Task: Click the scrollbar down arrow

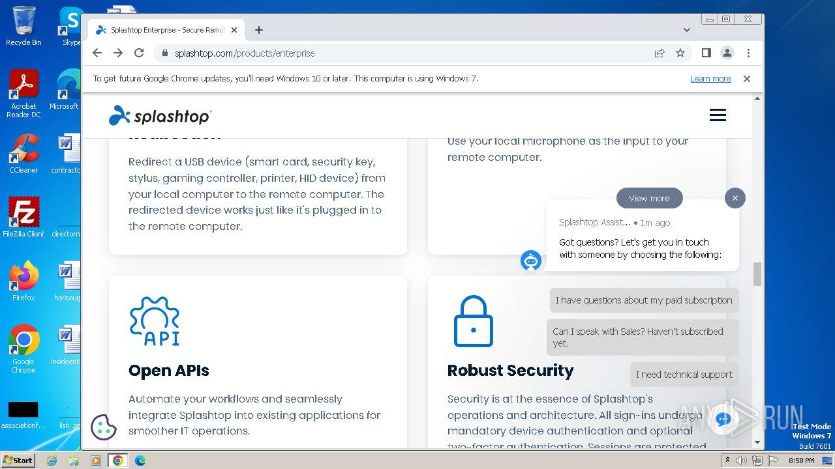Action: coord(757,442)
